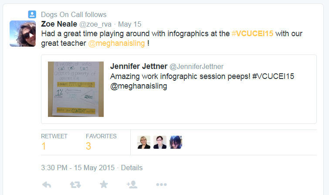The image size is (329, 195).
Task: Open Zoe Neale's profile avatar
Action: 23,34
